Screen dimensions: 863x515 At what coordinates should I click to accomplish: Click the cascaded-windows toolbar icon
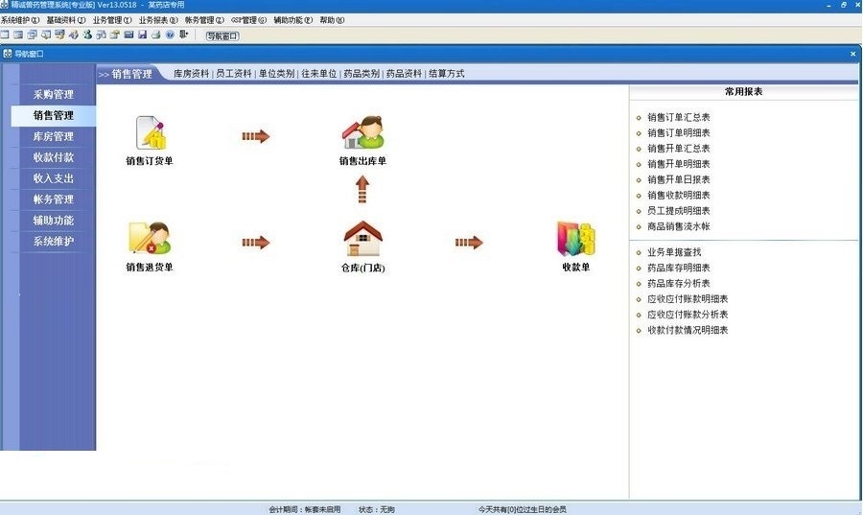pos(32,35)
